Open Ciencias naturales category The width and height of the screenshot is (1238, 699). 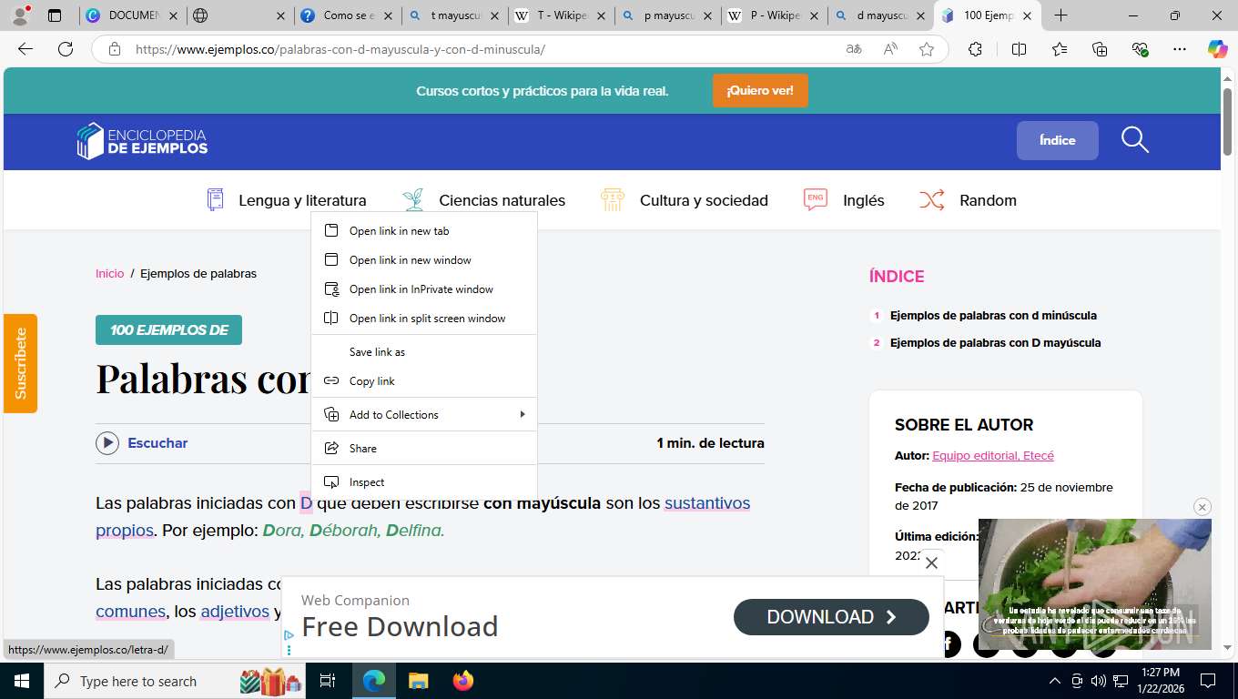(484, 200)
